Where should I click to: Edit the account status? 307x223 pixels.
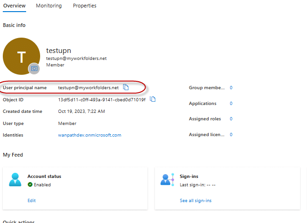pyautogui.click(x=31, y=201)
